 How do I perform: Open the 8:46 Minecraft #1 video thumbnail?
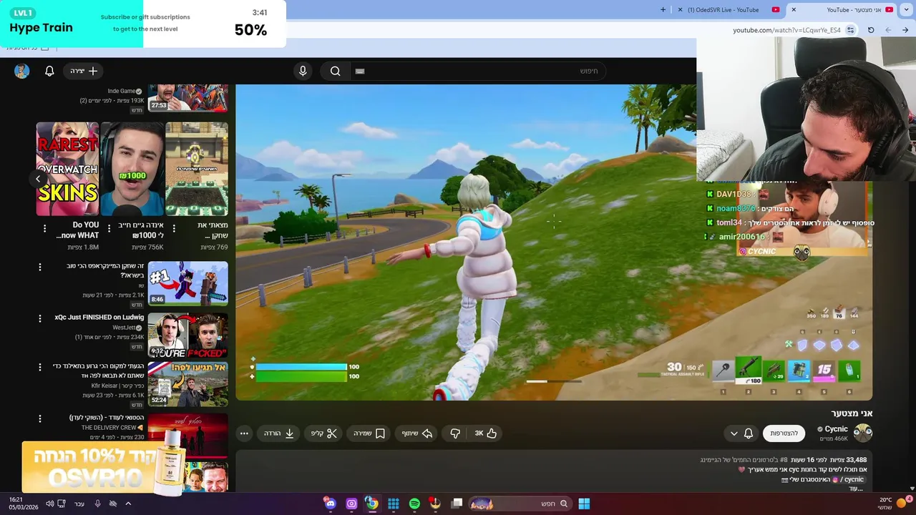[188, 284]
